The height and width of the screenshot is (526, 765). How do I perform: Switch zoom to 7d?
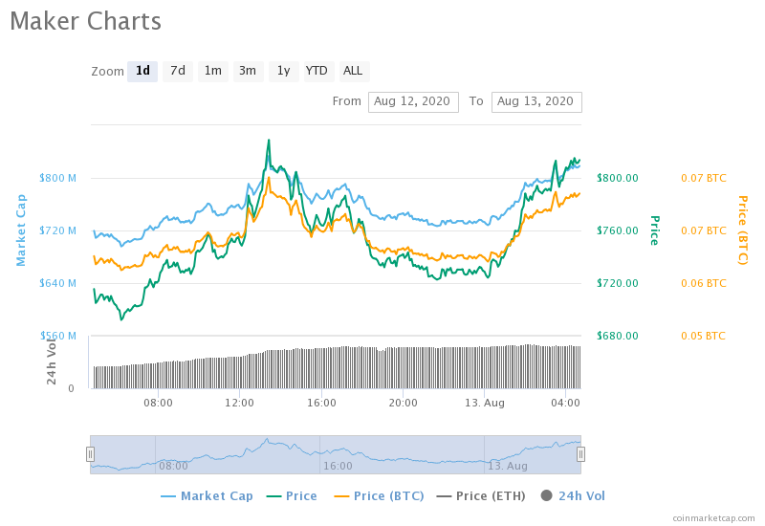pos(178,71)
